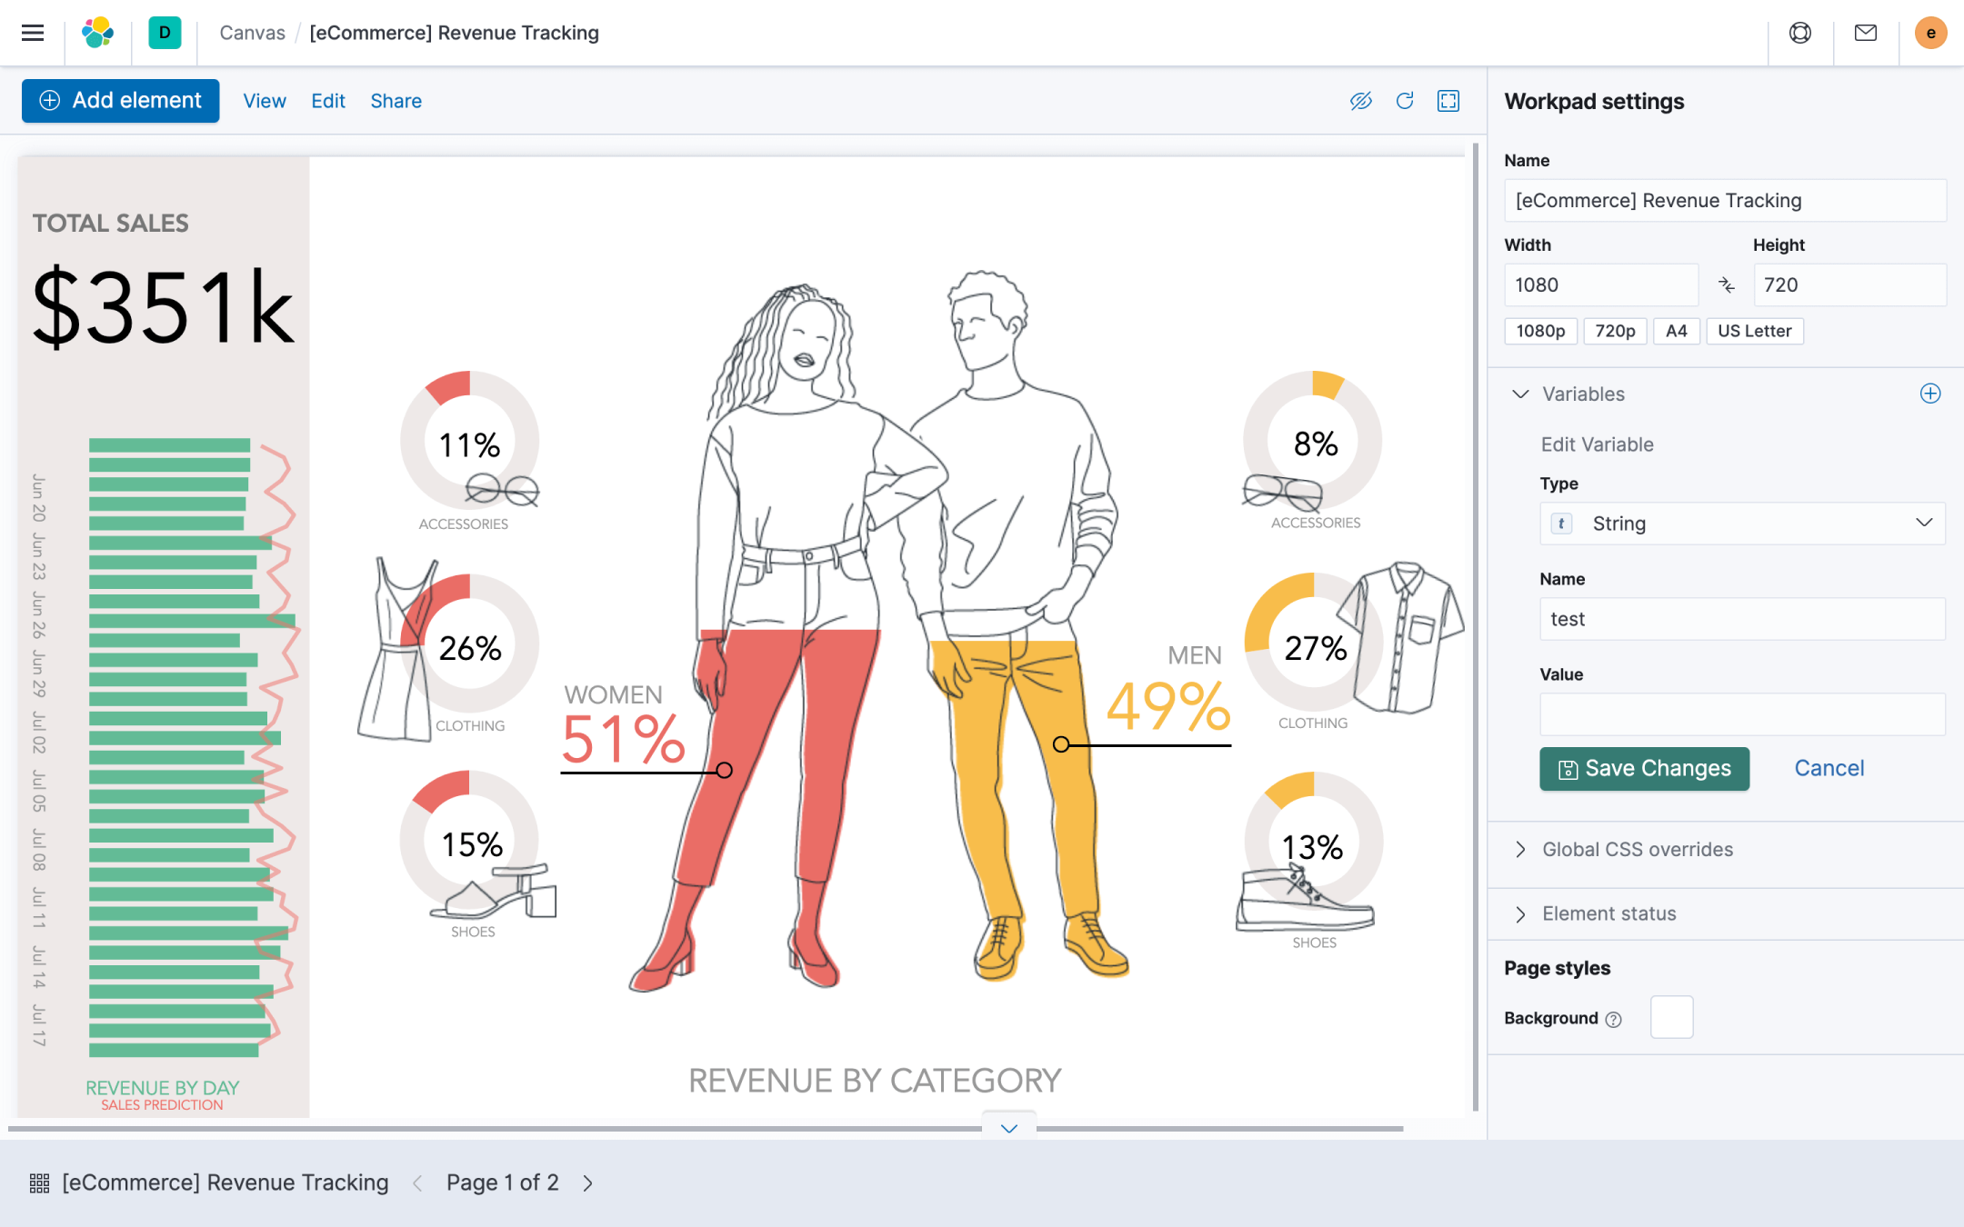This screenshot has height=1227, width=1964.
Task: Open the help lifebuoy icon
Action: coord(1800,33)
